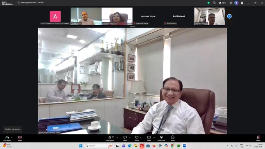The height and width of the screenshot is (149, 265).
Task: Select India Convention Promotion Bureau participant tile
Action: 55,16
